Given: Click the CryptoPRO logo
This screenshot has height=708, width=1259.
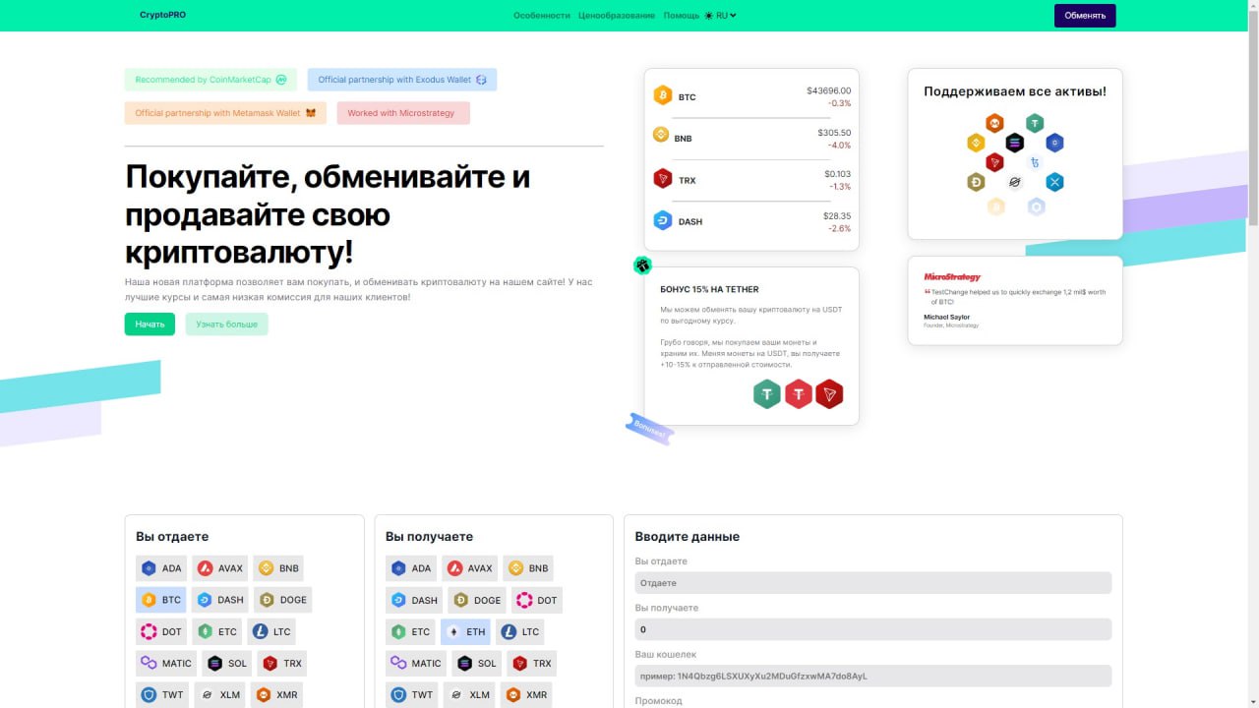Looking at the screenshot, I should (162, 16).
